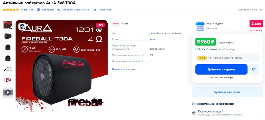Click the delivery location pin icon
Screen dimensions: 265x120
click(194, 113)
